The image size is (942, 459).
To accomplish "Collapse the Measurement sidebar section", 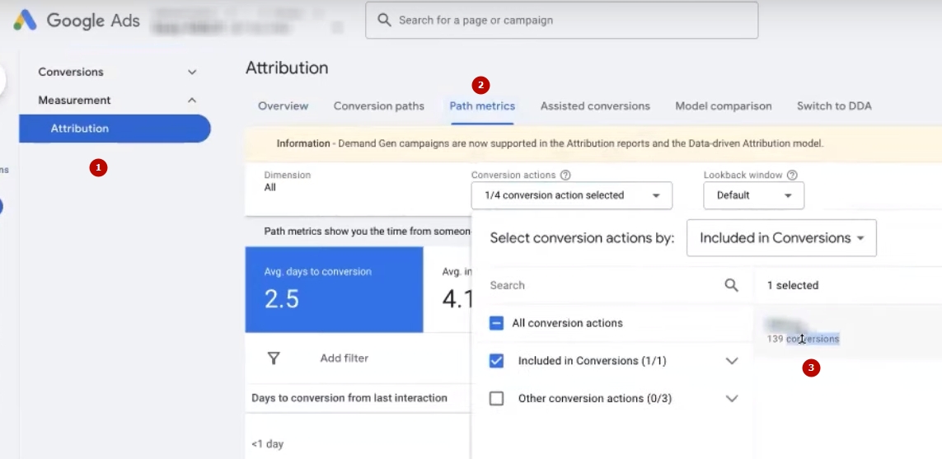I will tap(192, 101).
